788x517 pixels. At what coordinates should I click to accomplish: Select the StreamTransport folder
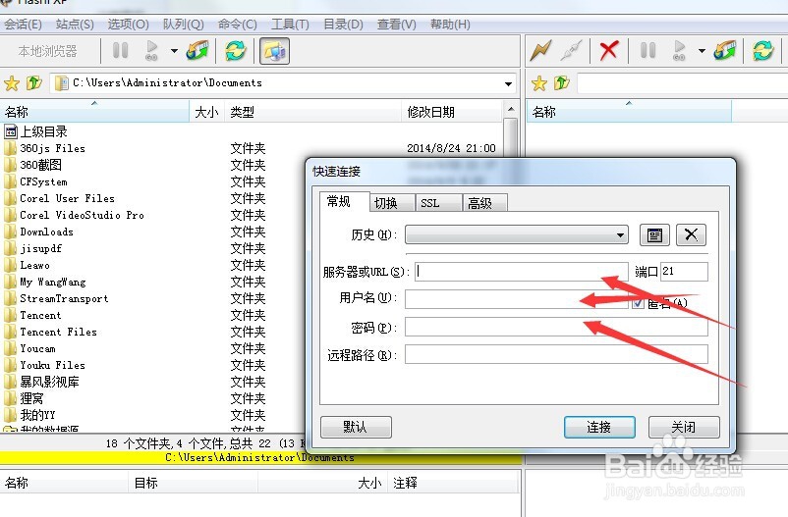(57, 298)
